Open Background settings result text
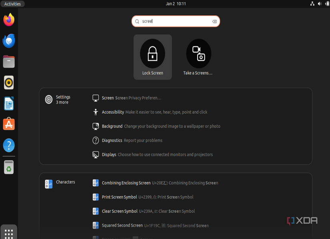The width and height of the screenshot is (330, 239). (161, 126)
